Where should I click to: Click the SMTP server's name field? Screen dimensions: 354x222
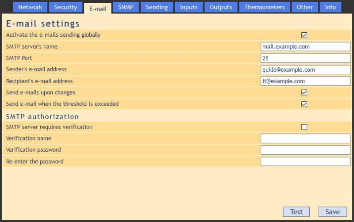(x=305, y=47)
